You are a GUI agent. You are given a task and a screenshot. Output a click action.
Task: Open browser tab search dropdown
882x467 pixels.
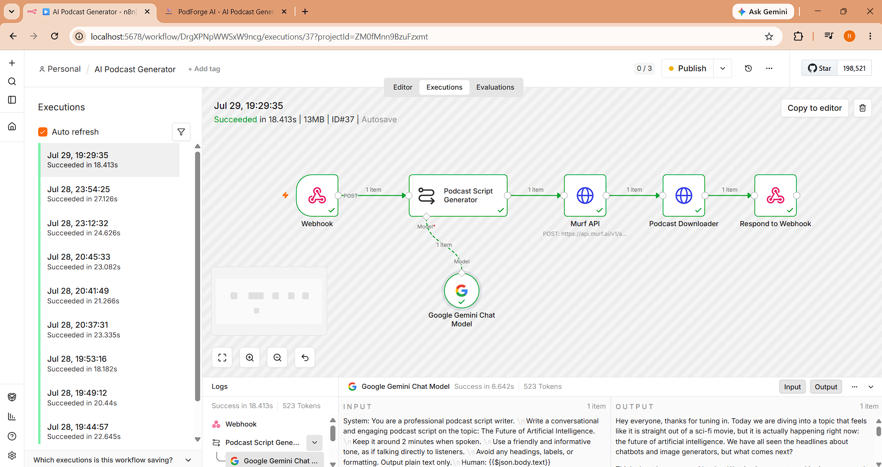(12, 11)
